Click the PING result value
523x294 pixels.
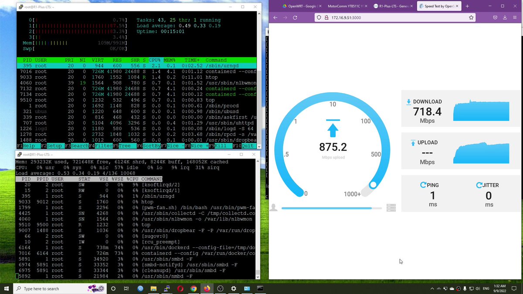click(x=432, y=196)
